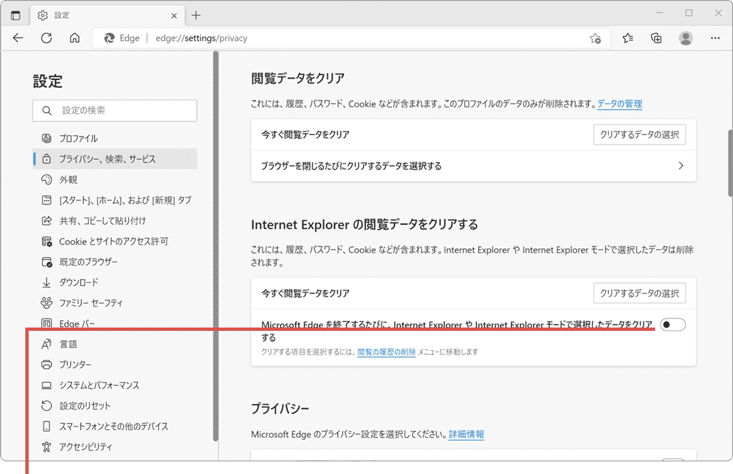Screen dimensions: 733x474
Task: Click the sidebar vertical scrollbar
Action: coord(215,246)
